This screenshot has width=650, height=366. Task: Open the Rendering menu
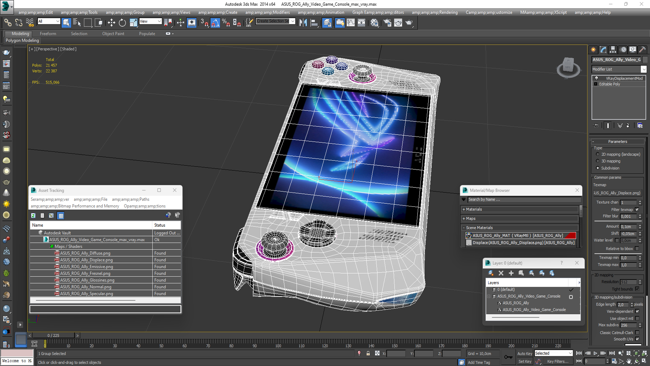point(435,13)
